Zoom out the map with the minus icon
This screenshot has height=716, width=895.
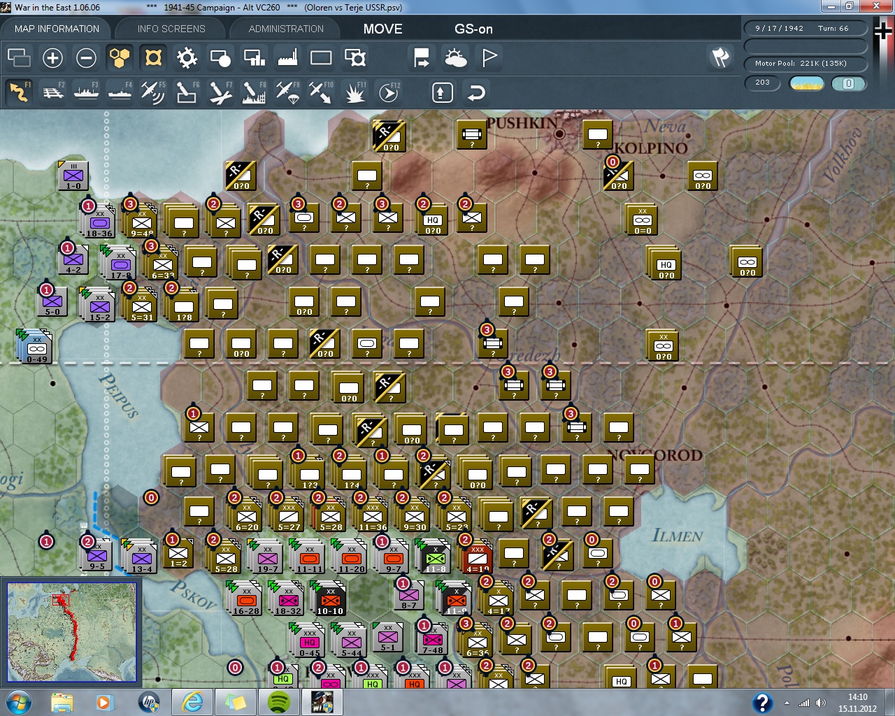click(86, 58)
